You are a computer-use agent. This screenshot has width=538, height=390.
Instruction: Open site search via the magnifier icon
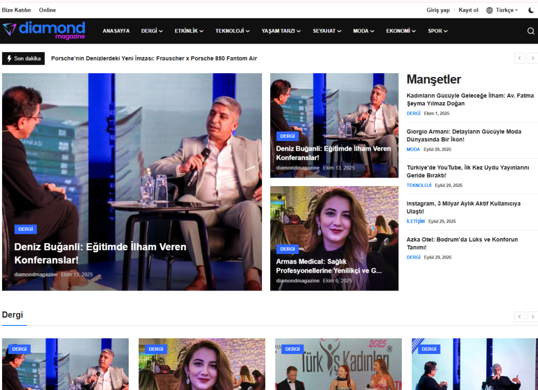[530, 31]
